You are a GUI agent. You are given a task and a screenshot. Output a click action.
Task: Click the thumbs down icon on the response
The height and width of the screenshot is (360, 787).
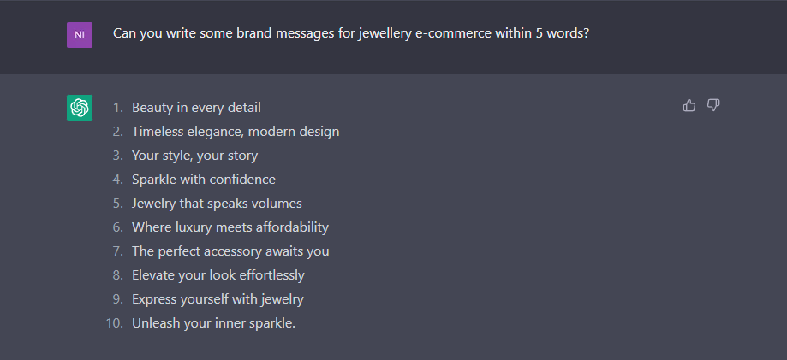click(x=713, y=105)
